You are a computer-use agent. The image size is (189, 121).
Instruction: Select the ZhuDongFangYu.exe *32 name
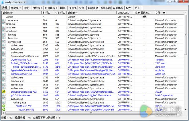(23, 92)
